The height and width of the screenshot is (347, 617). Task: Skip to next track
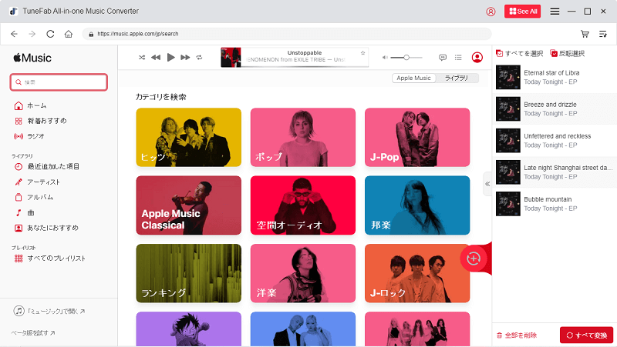(x=185, y=58)
